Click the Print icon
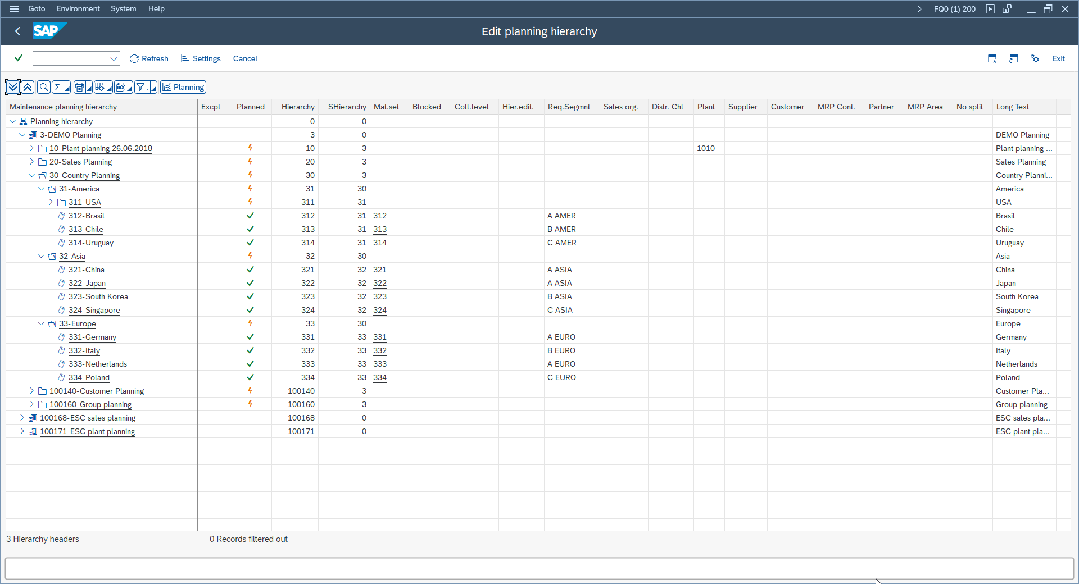Screen dimensions: 1079x584 pyautogui.click(x=79, y=87)
